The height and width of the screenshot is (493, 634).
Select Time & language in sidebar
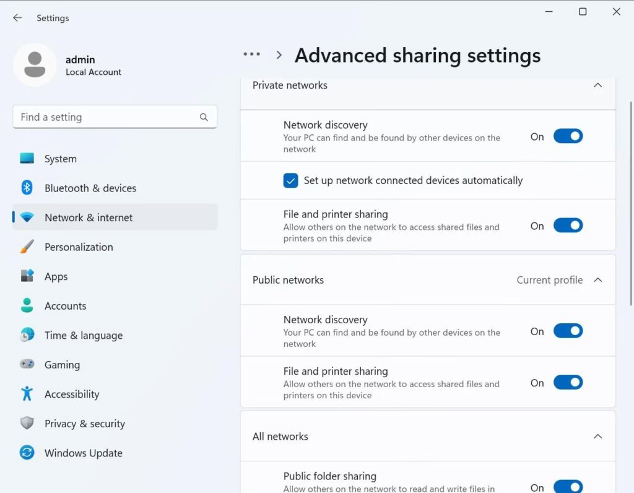pyautogui.click(x=83, y=335)
